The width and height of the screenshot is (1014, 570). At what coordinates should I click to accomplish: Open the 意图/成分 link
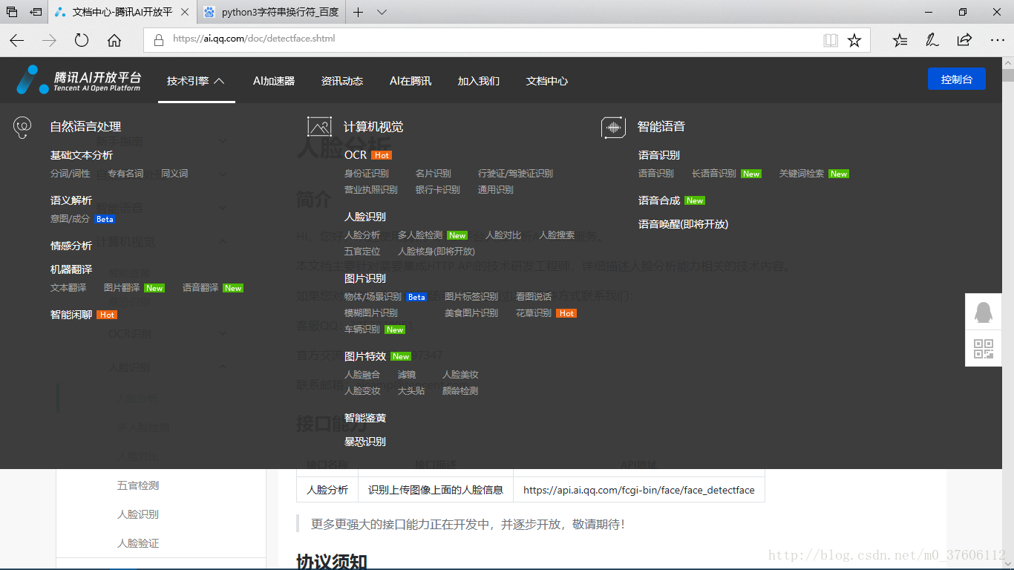coord(70,219)
